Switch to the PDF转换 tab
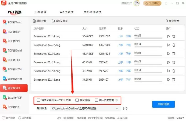The image size is (186, 121). (x=15, y=12)
